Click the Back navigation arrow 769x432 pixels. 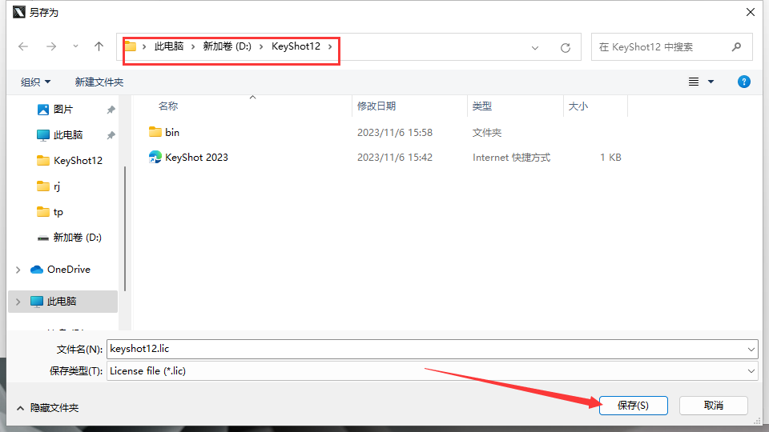coord(23,46)
